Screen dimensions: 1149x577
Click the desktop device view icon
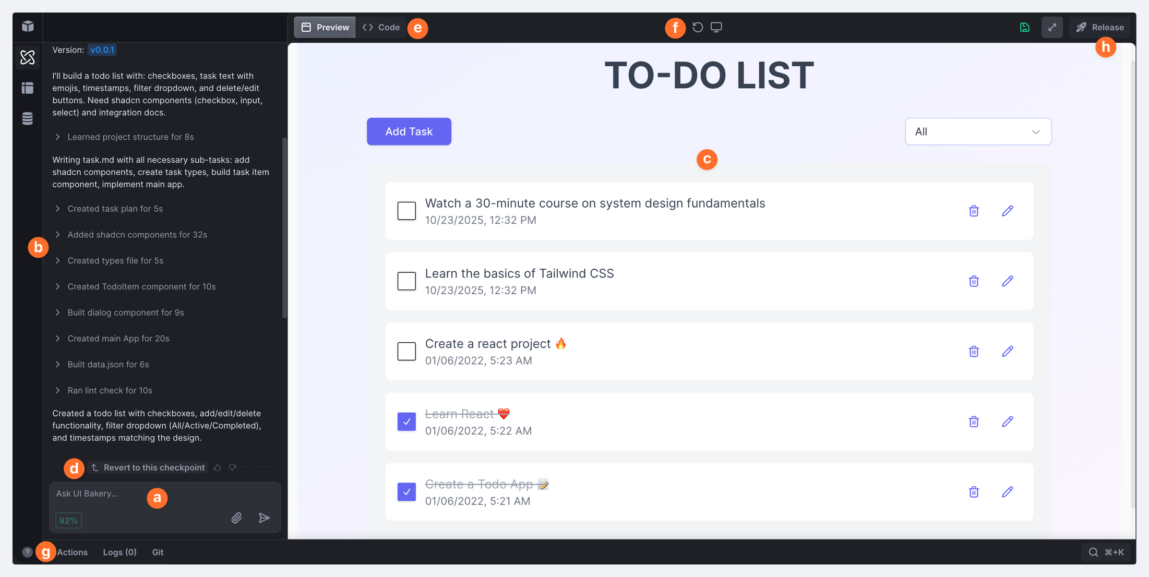click(716, 27)
